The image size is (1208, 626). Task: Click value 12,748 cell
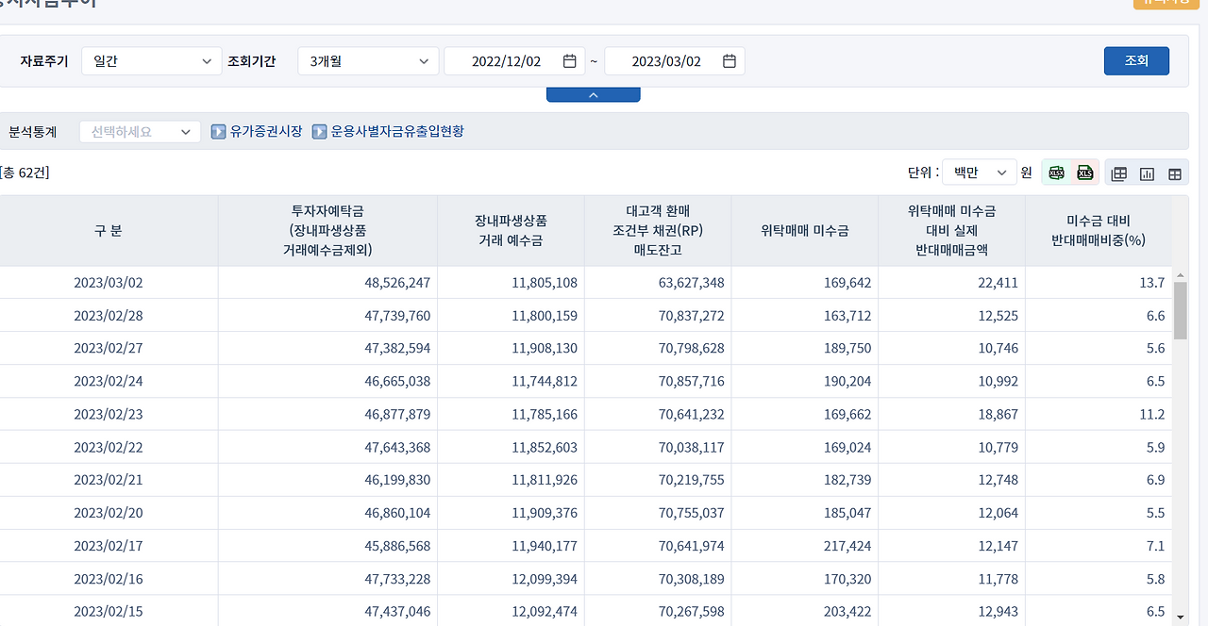(x=998, y=480)
